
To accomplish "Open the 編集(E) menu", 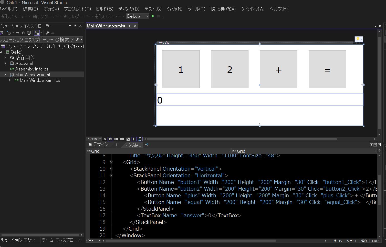I will coord(30,9).
